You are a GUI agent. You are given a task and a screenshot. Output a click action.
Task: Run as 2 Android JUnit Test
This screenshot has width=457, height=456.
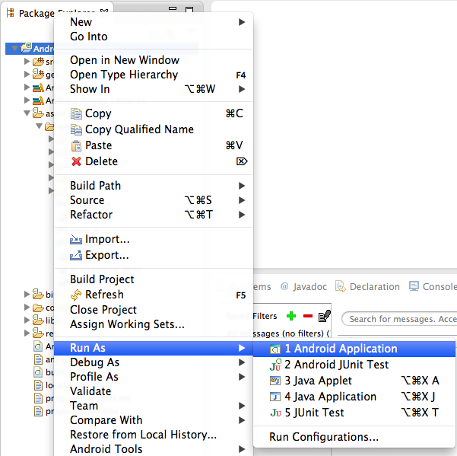point(354,365)
